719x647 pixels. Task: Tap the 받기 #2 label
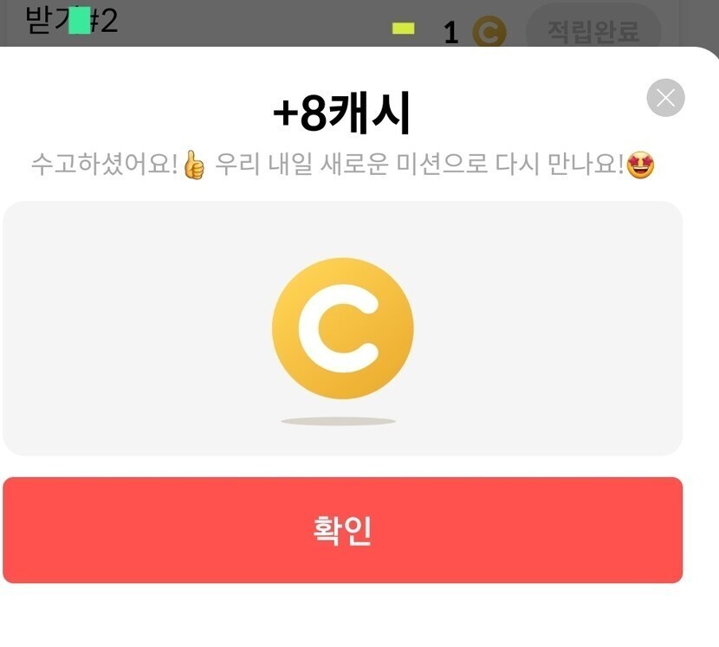(72, 20)
